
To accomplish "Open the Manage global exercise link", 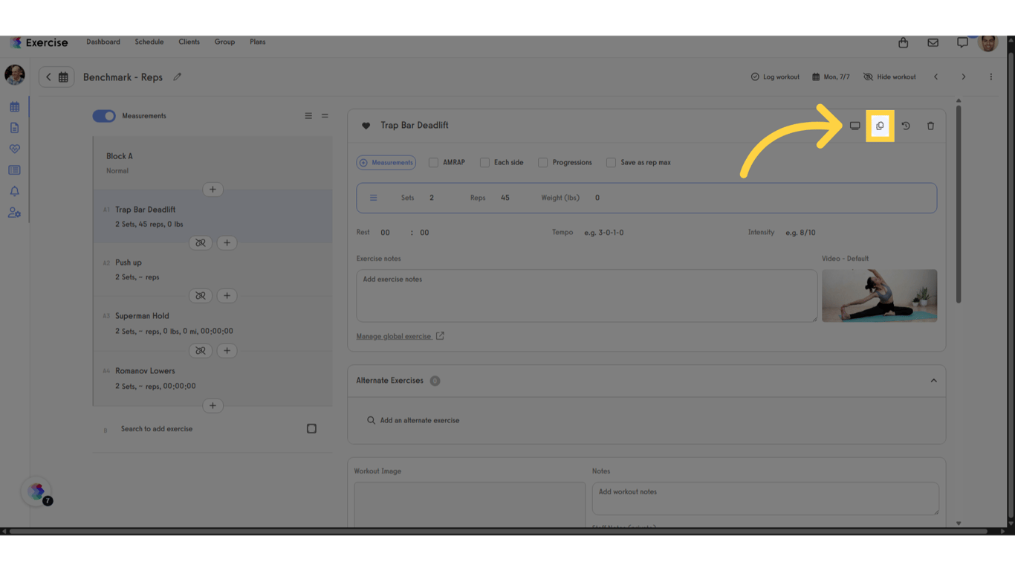I will pos(400,337).
